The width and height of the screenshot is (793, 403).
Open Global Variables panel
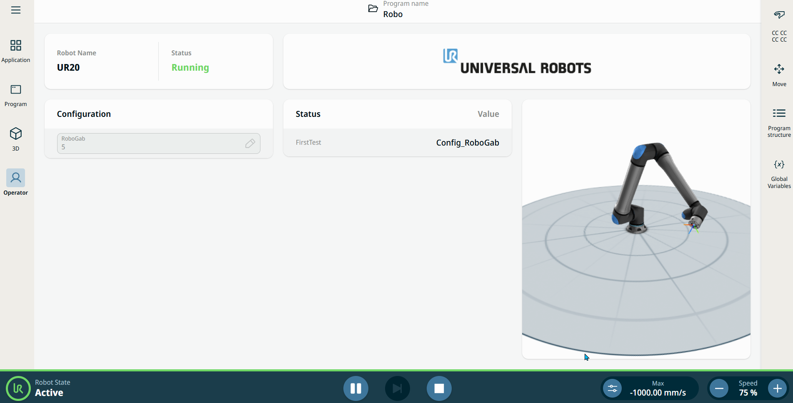point(779,174)
